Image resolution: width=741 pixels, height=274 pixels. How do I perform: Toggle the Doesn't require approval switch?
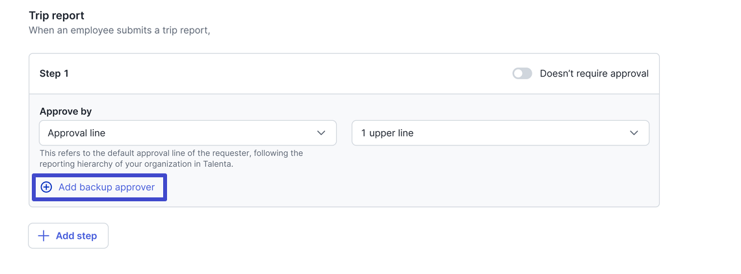(x=522, y=74)
